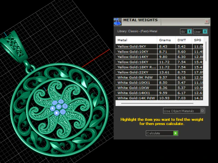Sort by the Grams column header
218x163 pixels.
pos(166,40)
